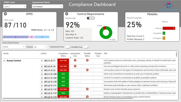Click the Family column header

click(6, 54)
